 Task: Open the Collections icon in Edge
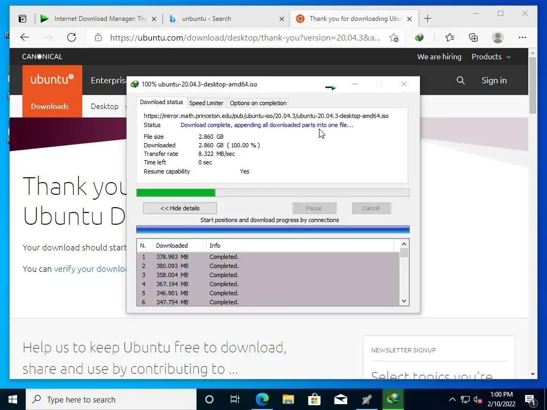click(473, 37)
